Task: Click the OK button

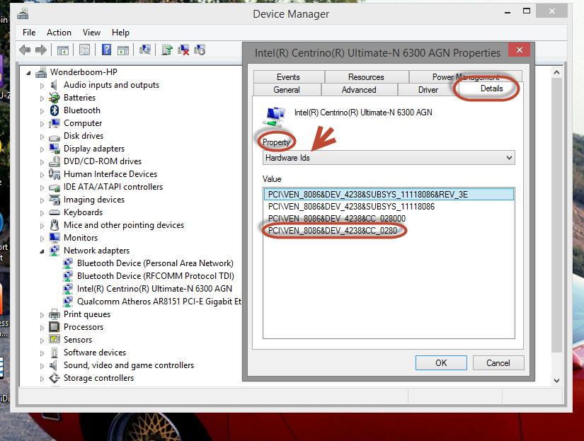Action: [441, 363]
